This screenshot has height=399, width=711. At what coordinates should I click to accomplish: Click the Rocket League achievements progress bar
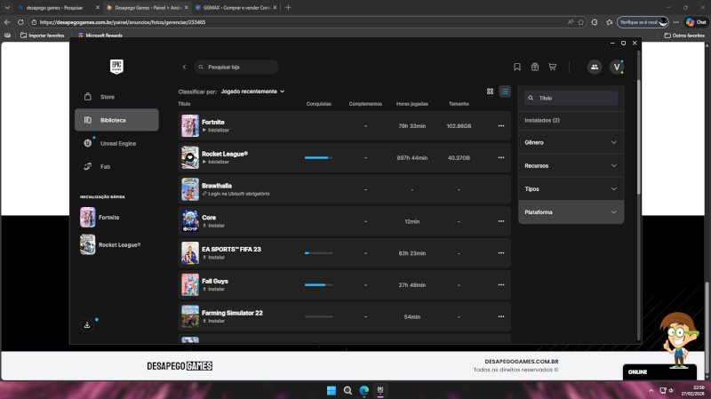[x=318, y=157]
